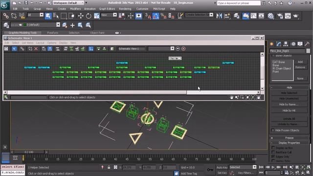Enable Backface Cull checkbox

(x=273, y=152)
